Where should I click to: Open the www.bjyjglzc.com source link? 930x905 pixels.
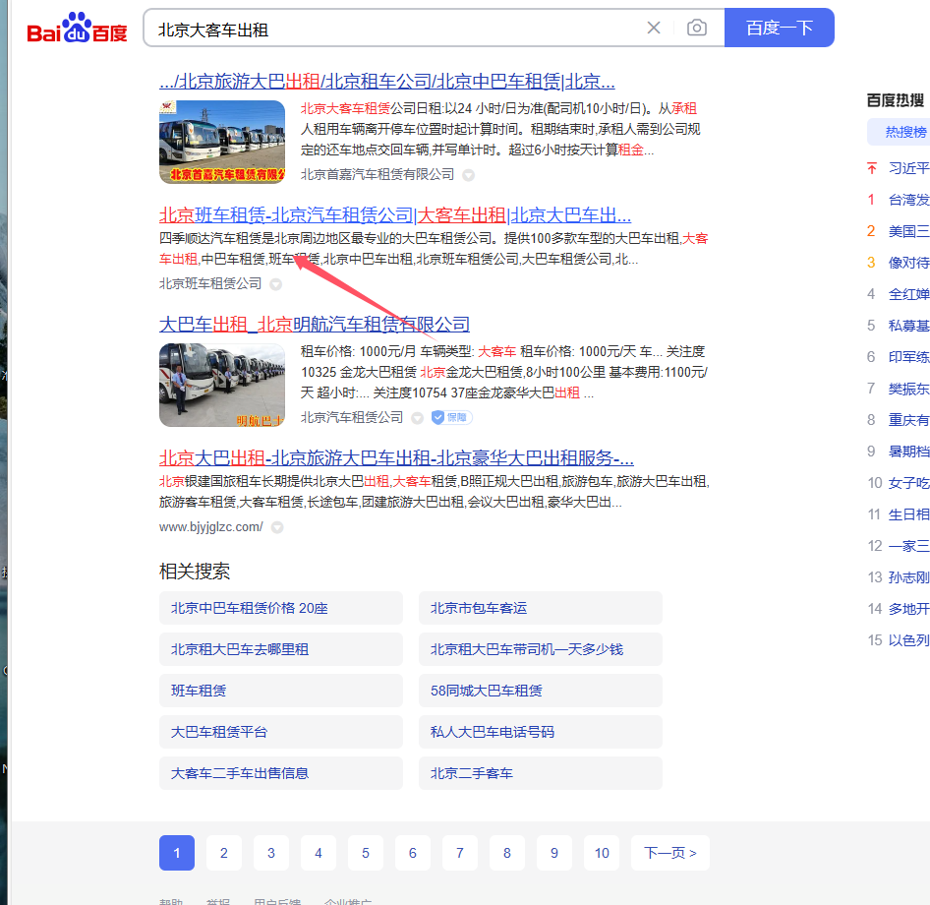[x=211, y=527]
